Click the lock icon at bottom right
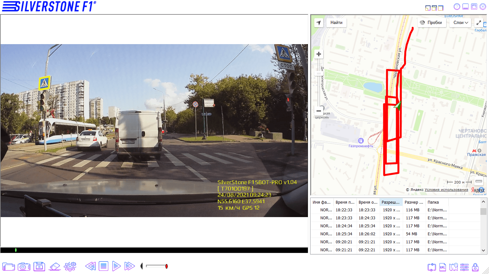489x274 pixels. coord(475,267)
